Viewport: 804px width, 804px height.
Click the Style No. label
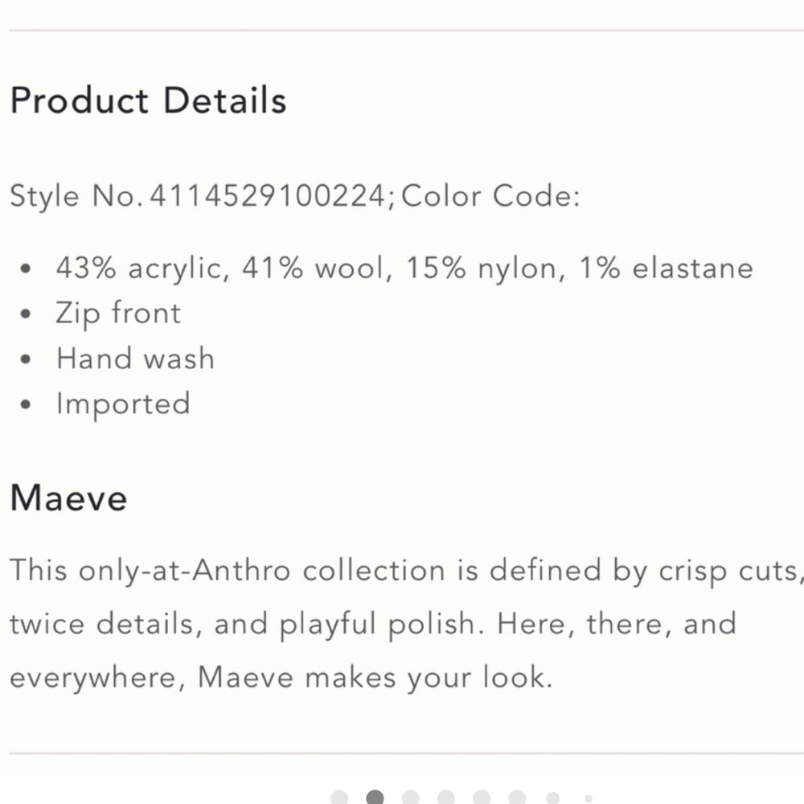click(x=76, y=196)
